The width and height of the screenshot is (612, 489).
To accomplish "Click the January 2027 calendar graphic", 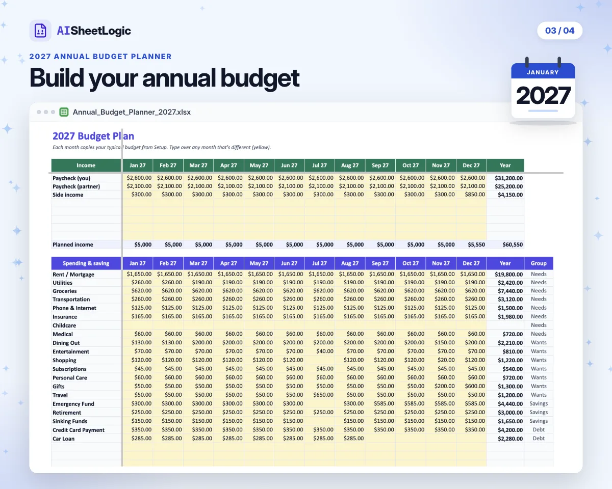I will [x=543, y=91].
